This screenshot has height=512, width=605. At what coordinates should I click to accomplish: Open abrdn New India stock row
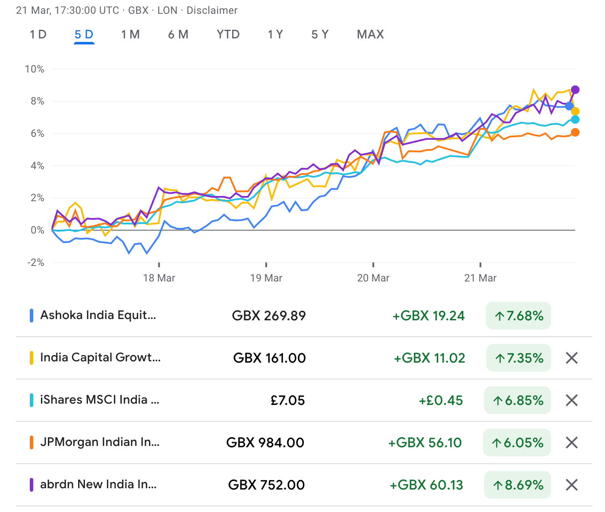click(304, 485)
